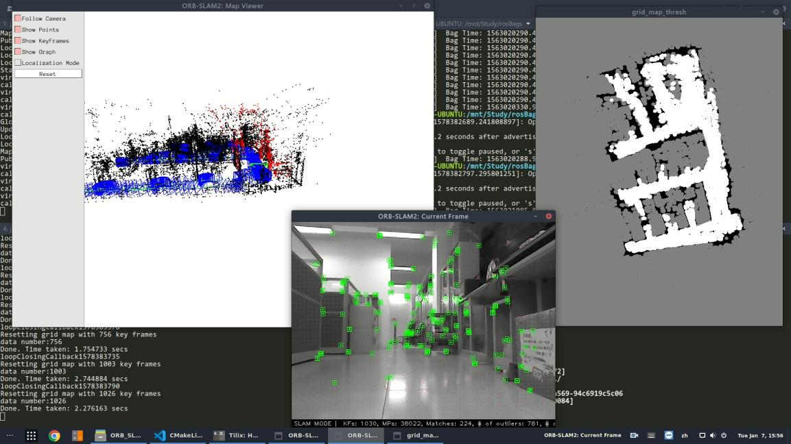The width and height of the screenshot is (791, 444).
Task: Switch input method via zh indicator
Action: coord(685,435)
